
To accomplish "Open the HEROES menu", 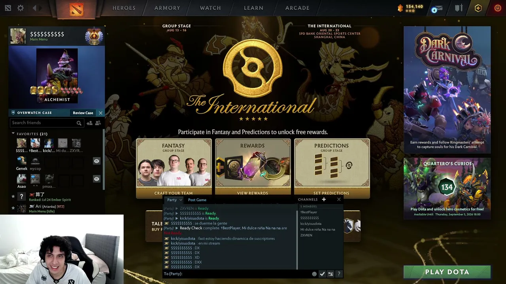I will coord(124,8).
